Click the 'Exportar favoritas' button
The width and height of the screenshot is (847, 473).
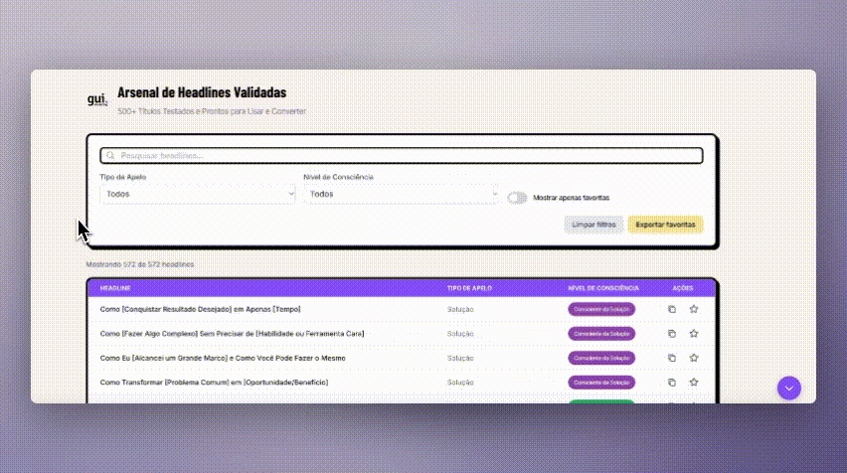click(665, 225)
